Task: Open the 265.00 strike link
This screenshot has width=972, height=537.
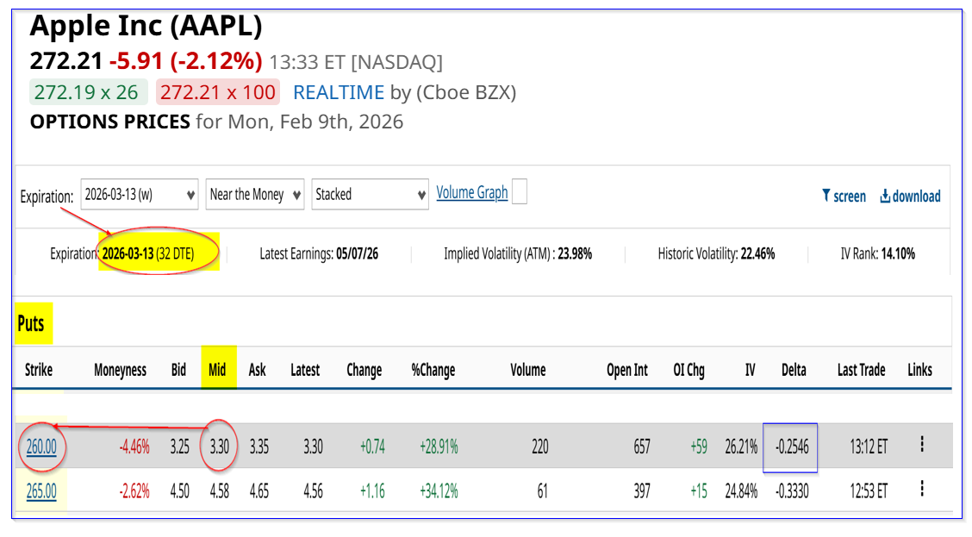Action: point(40,491)
